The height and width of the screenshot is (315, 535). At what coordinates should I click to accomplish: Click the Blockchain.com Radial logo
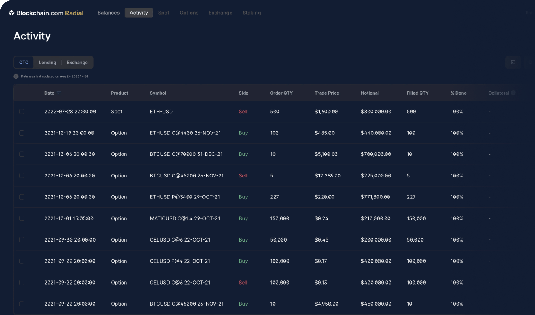(46, 13)
